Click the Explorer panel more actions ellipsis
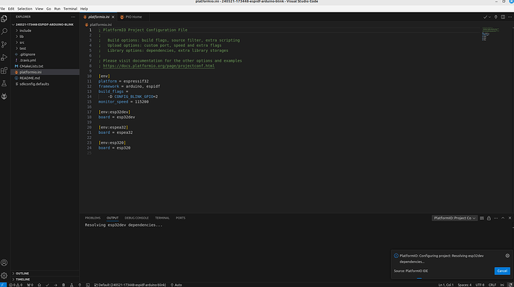 pos(73,16)
